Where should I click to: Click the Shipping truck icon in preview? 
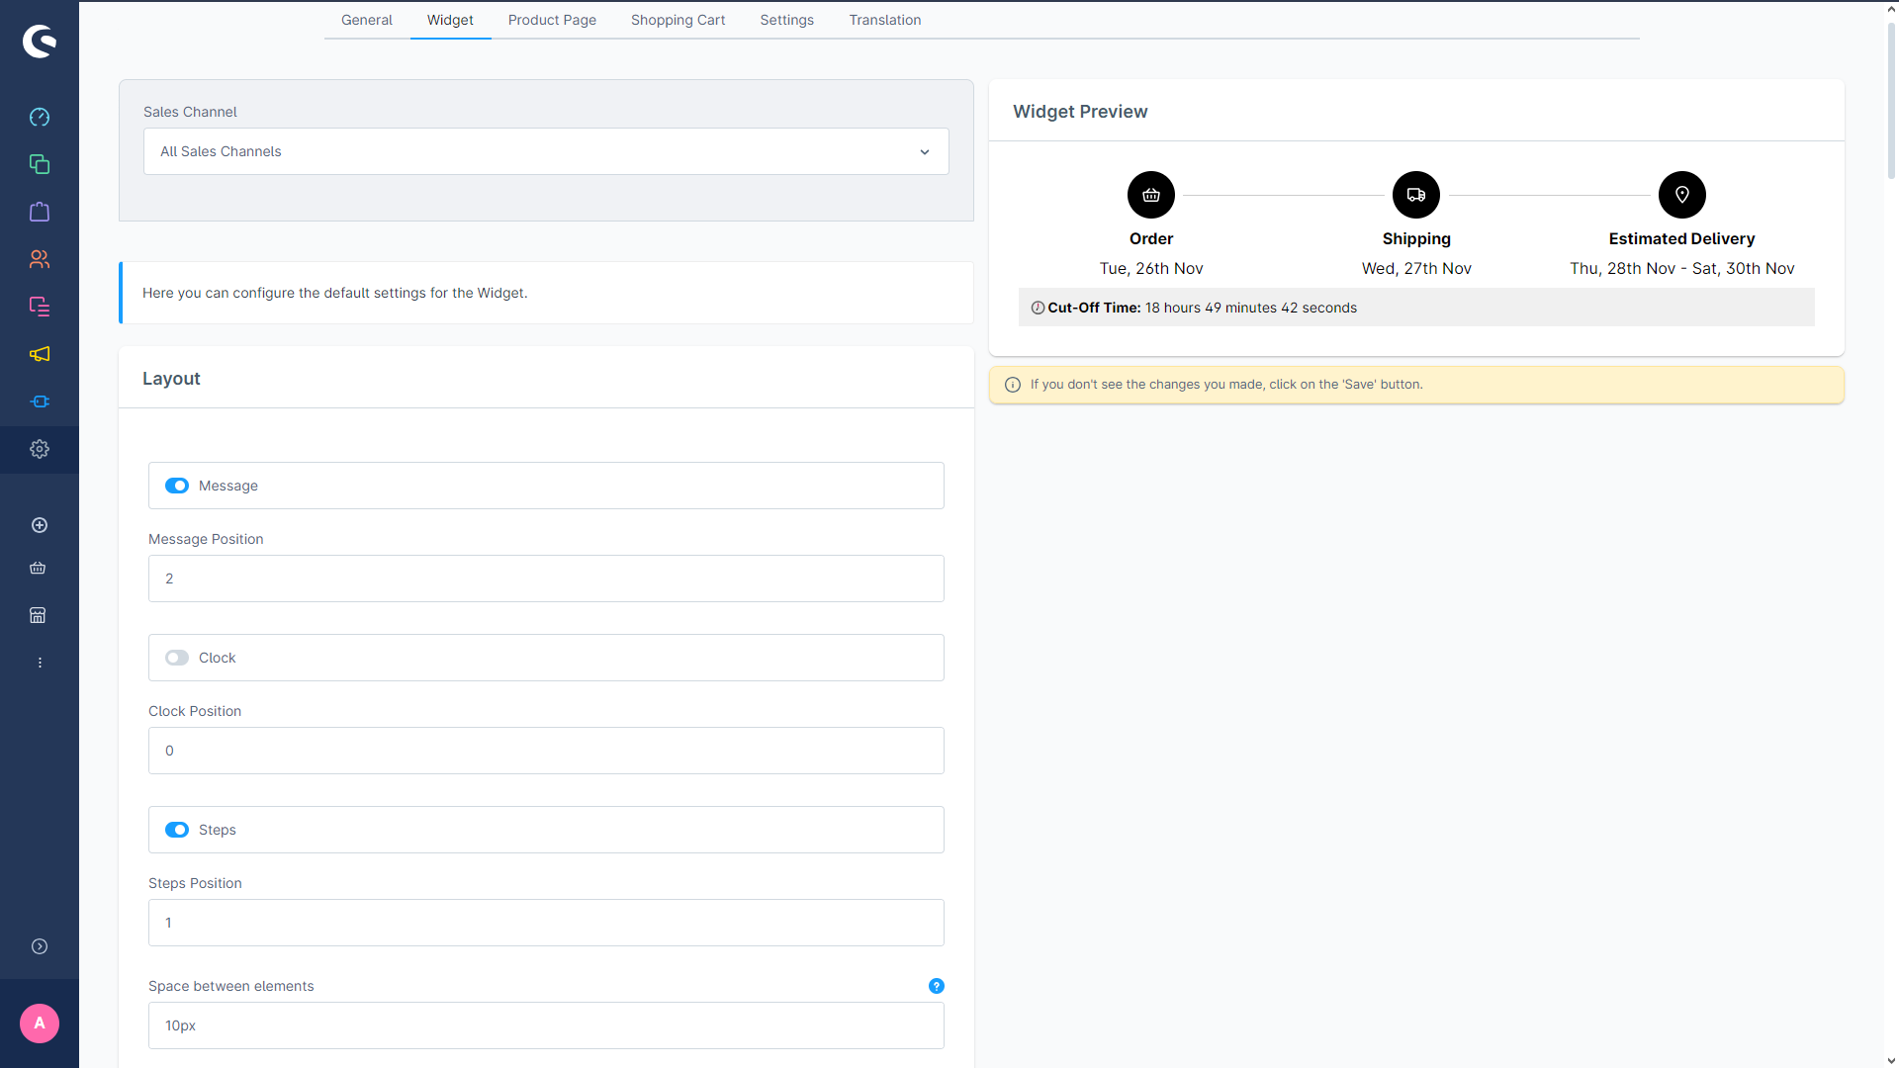1416,195
